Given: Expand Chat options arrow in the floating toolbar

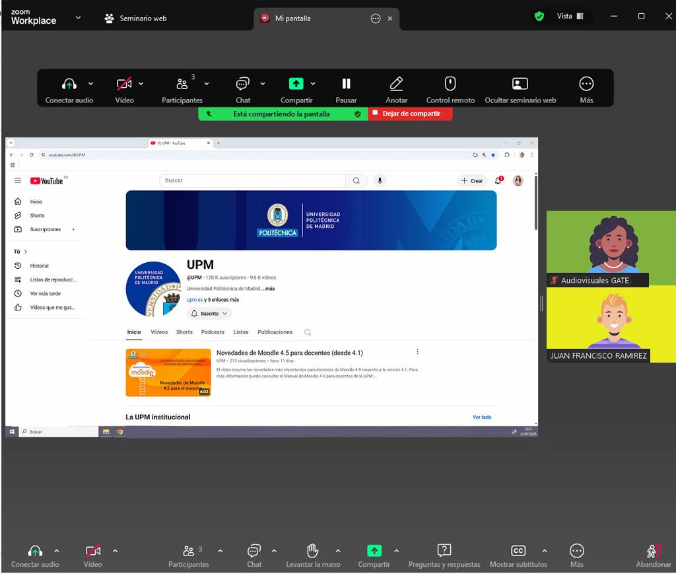Looking at the screenshot, I should pos(263,84).
